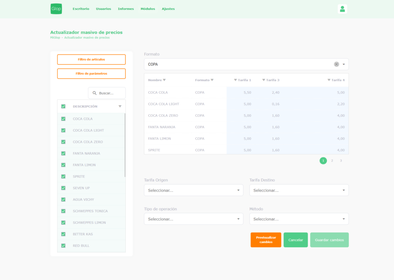The width and height of the screenshot is (394, 280).
Task: Click the Tarifa 1 value 5,50 for COCA COLA
Action: (x=247, y=92)
